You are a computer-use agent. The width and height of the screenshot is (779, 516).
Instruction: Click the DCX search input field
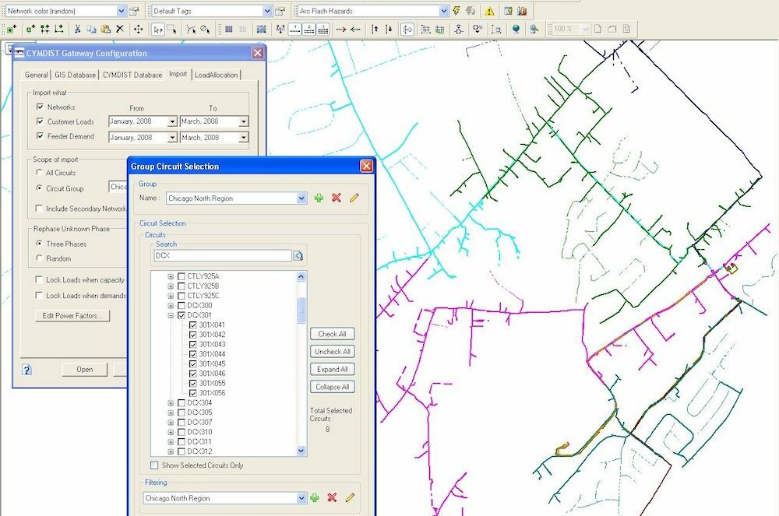point(223,255)
